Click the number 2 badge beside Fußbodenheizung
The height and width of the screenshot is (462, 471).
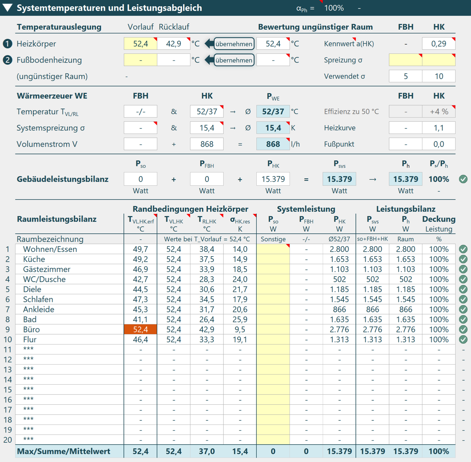[7, 60]
